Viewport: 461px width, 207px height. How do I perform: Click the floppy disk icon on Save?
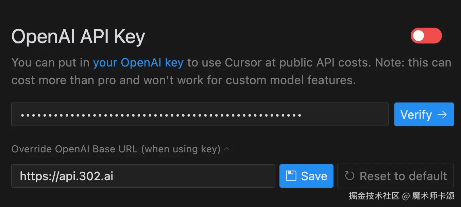(291, 176)
